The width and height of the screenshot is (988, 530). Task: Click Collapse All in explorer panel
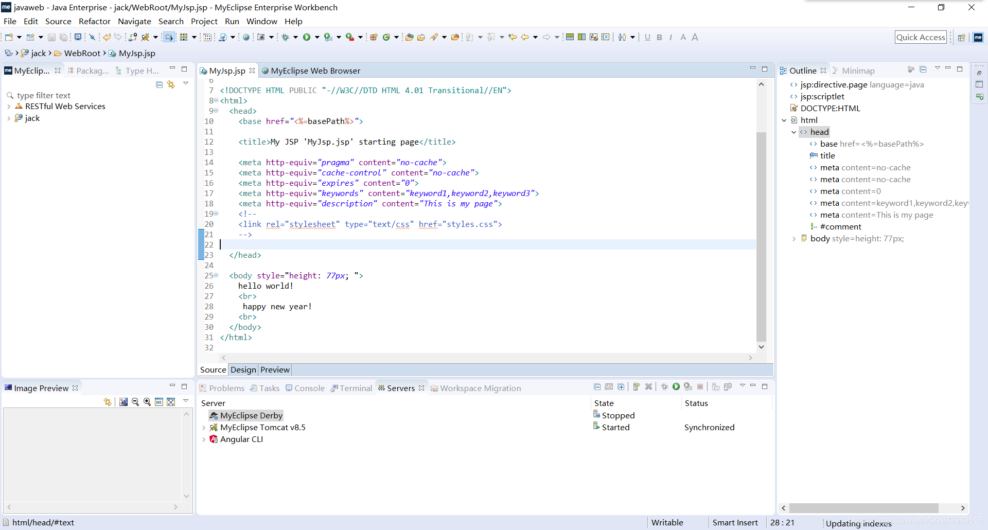point(160,84)
